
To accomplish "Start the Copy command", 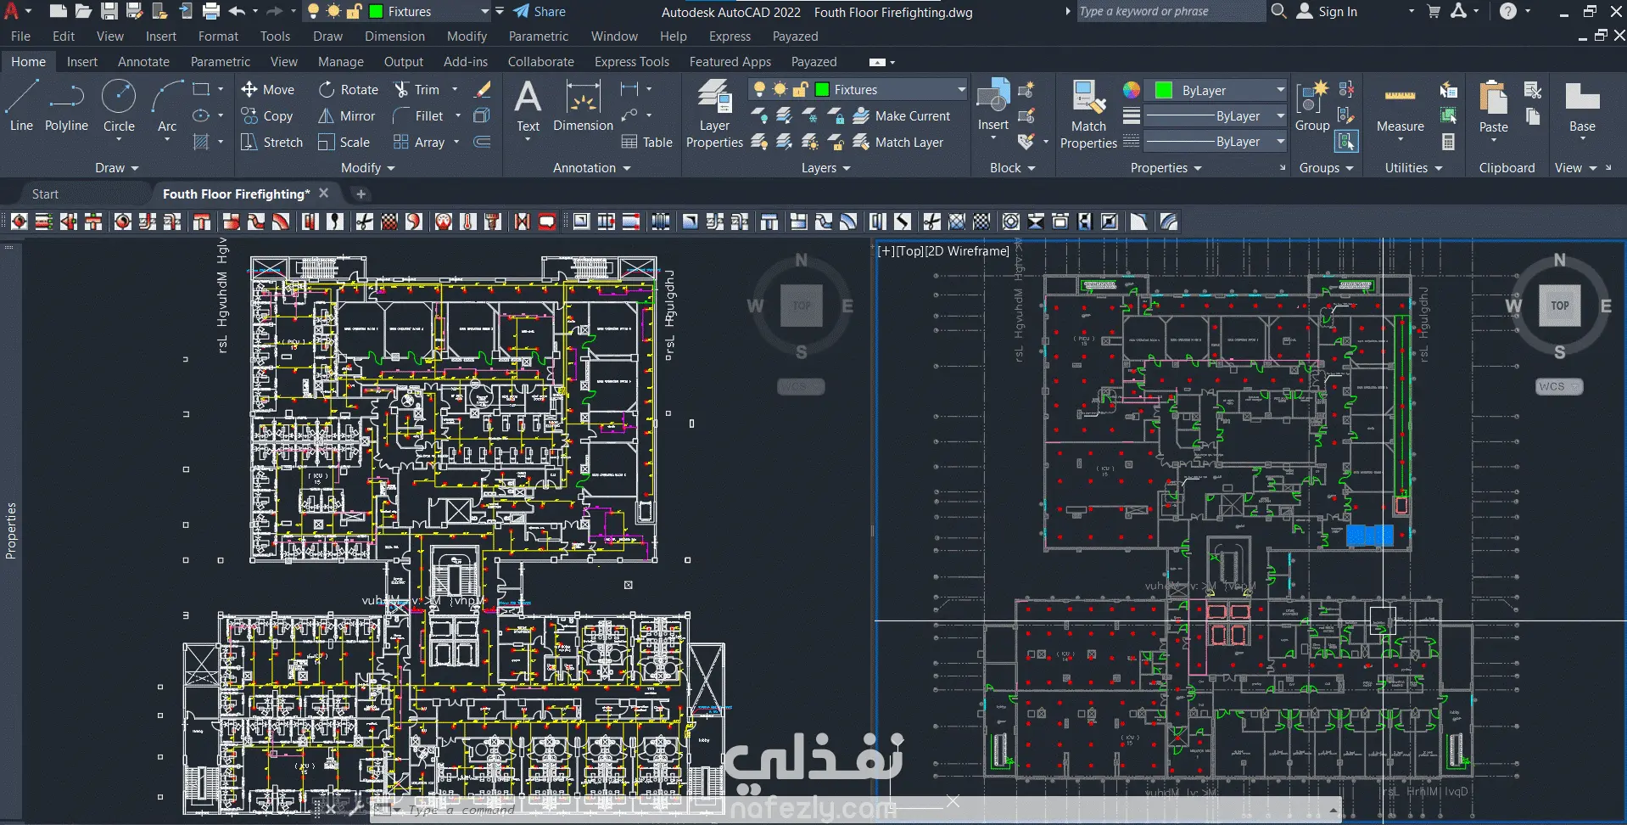I will coord(267,116).
